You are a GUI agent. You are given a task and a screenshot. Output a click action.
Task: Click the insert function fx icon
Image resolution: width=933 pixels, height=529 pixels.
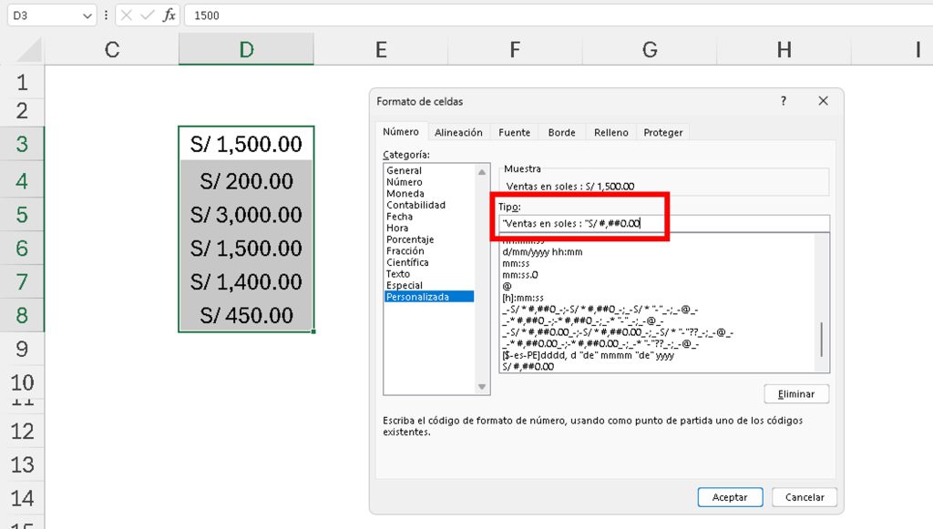pos(169,15)
